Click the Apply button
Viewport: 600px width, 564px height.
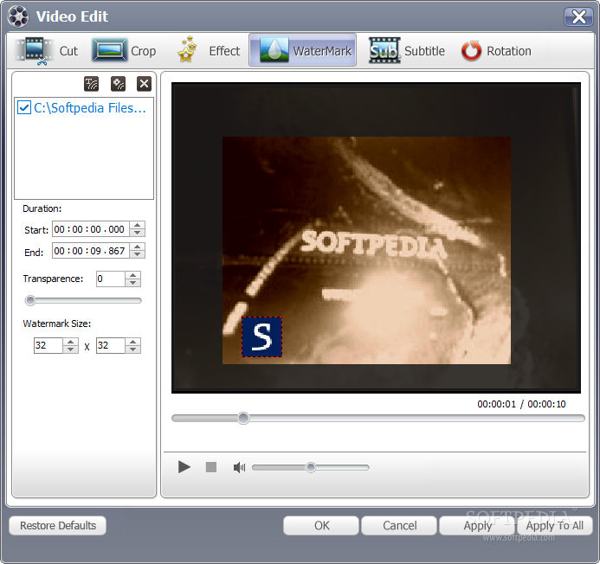[477, 525]
